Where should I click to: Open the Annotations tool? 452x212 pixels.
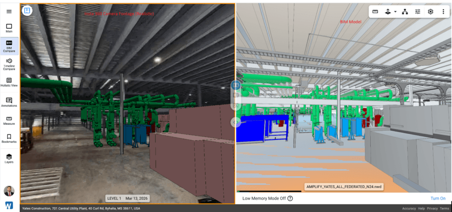point(9,102)
